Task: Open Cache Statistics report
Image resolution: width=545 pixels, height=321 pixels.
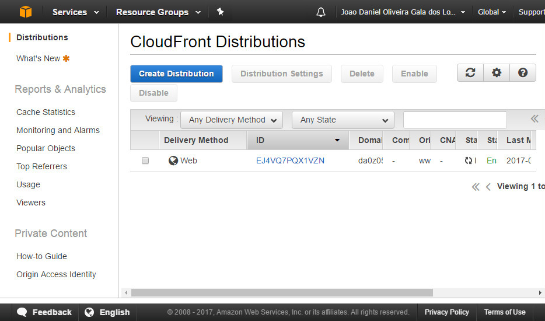Action: coord(46,112)
